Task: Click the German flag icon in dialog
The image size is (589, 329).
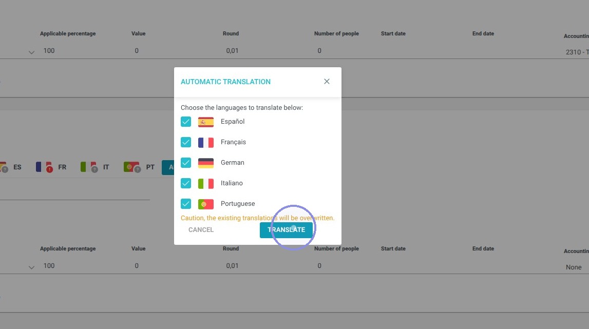Action: tap(206, 163)
